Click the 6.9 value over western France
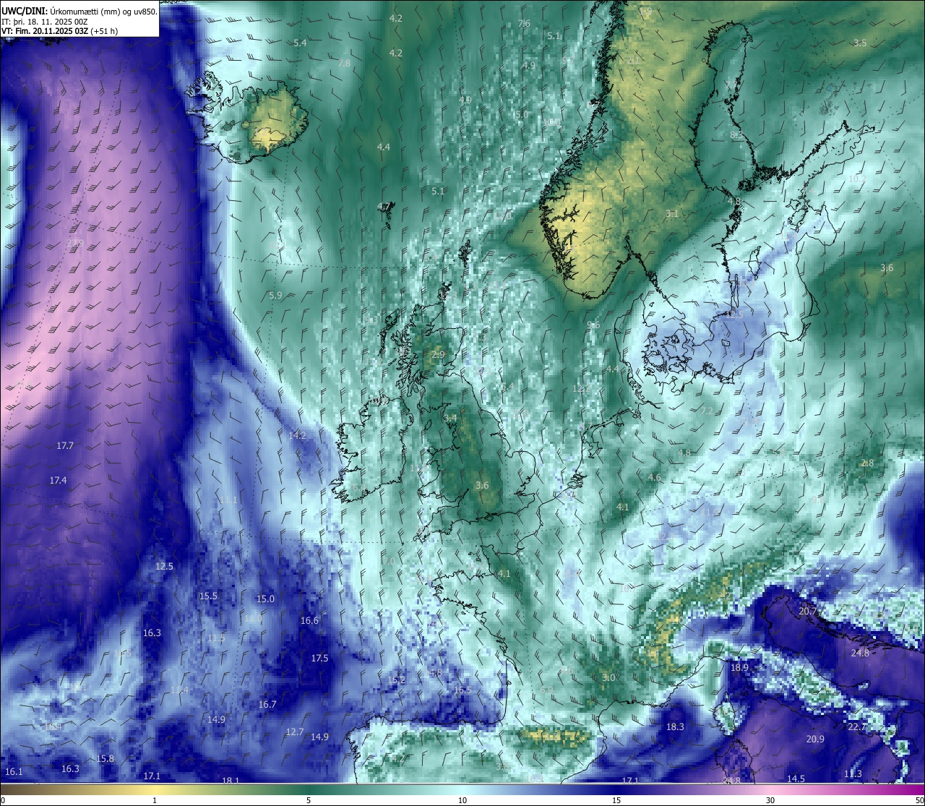The width and height of the screenshot is (925, 806). 546,690
